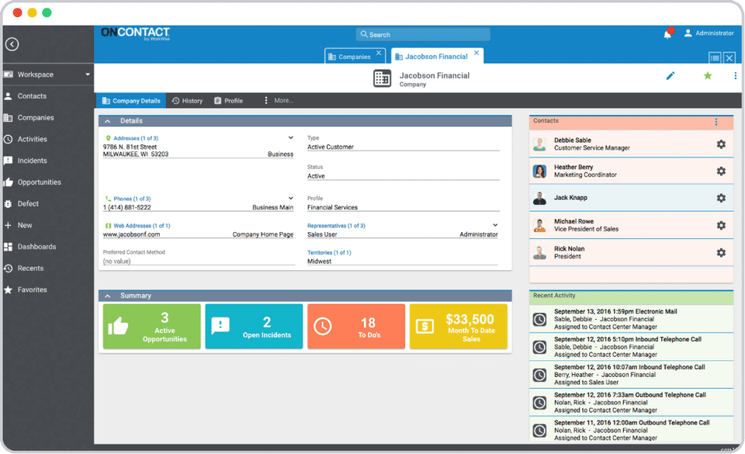
Task: Expand the Phones dropdown chevron
Action: click(291, 199)
